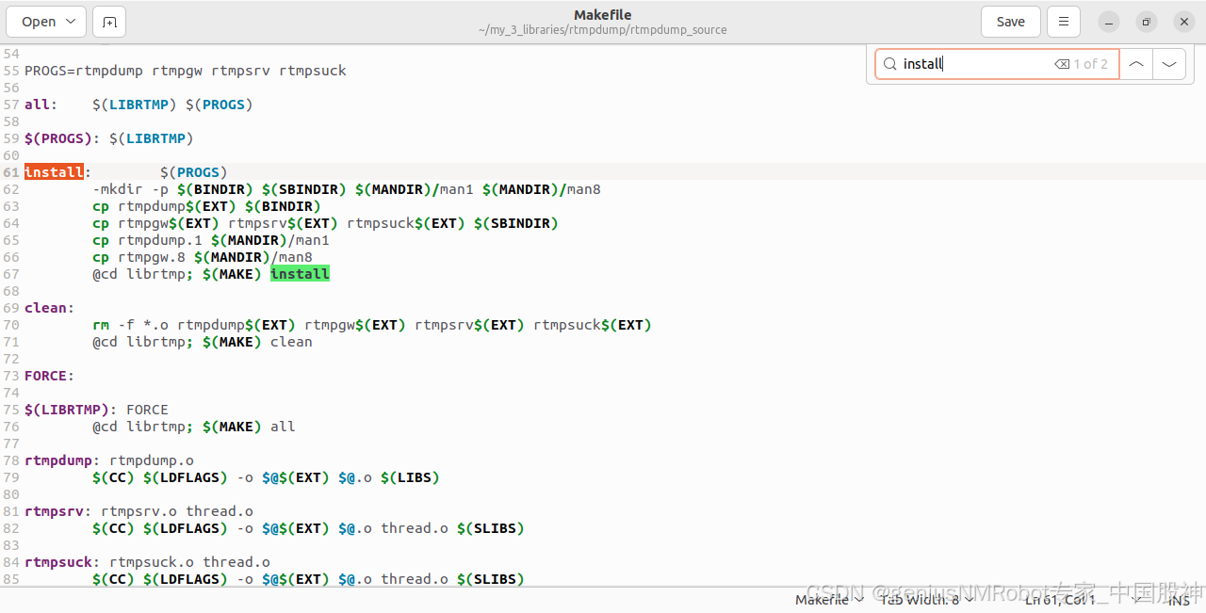Click the file path subtitle in header
1206x613 pixels.
tap(603, 30)
